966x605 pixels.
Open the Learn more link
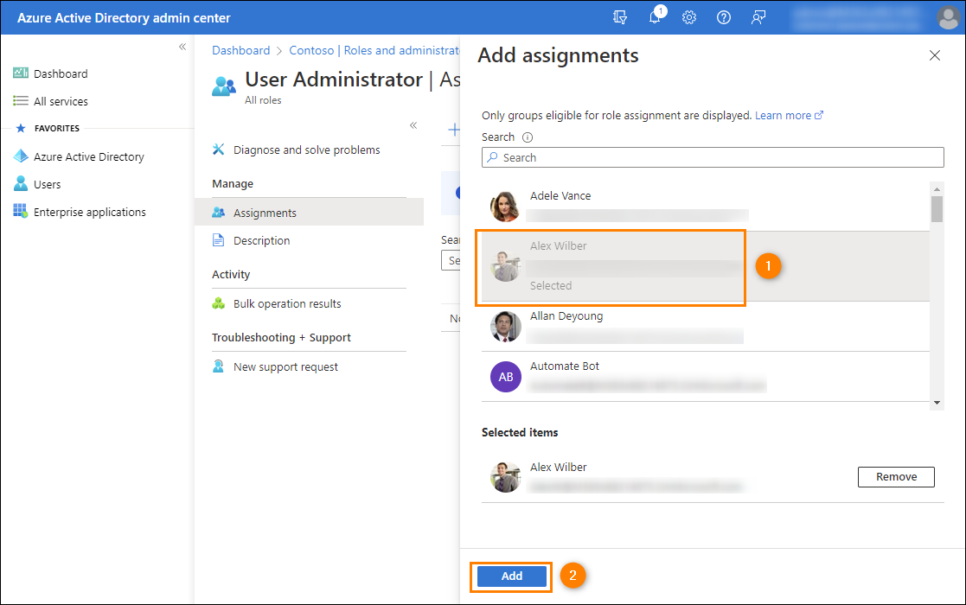click(789, 116)
